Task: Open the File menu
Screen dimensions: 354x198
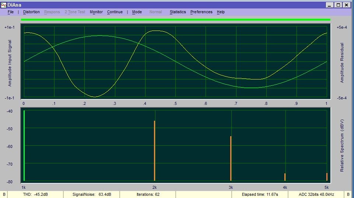Action: 11,12
